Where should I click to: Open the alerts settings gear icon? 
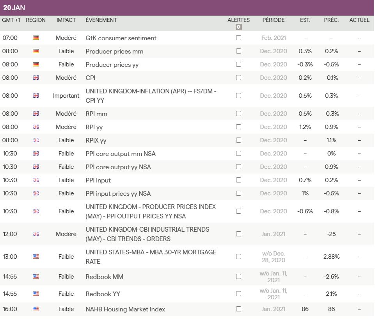click(239, 27)
